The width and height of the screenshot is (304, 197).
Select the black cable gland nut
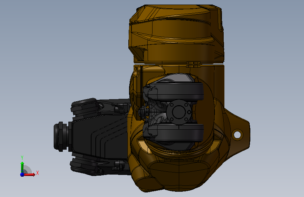[x=60, y=136]
